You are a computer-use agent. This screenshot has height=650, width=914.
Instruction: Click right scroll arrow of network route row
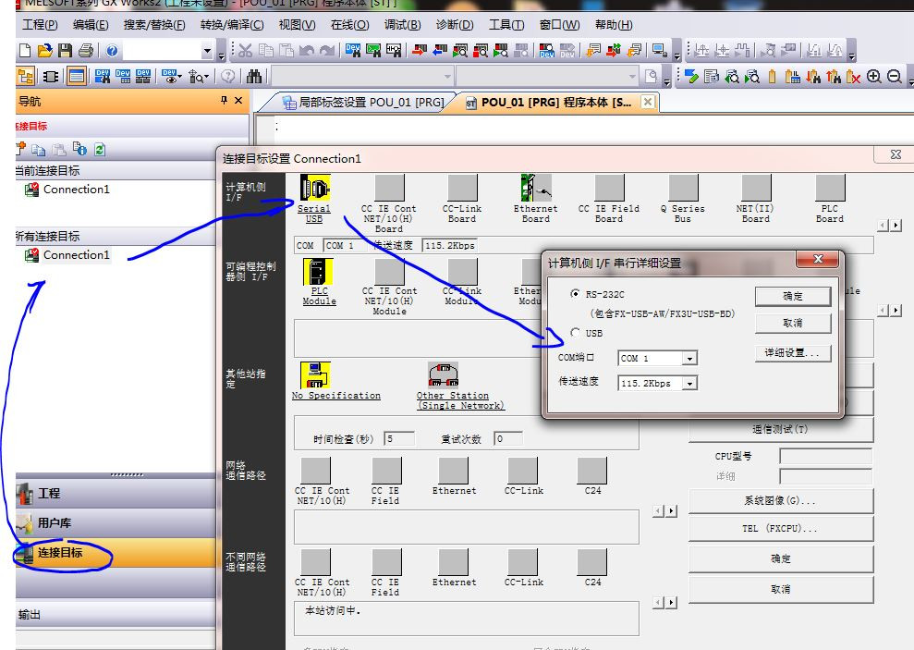tap(672, 511)
